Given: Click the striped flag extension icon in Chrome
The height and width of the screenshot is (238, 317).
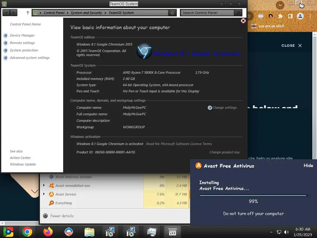Looking at the screenshot, I should point(261,16).
